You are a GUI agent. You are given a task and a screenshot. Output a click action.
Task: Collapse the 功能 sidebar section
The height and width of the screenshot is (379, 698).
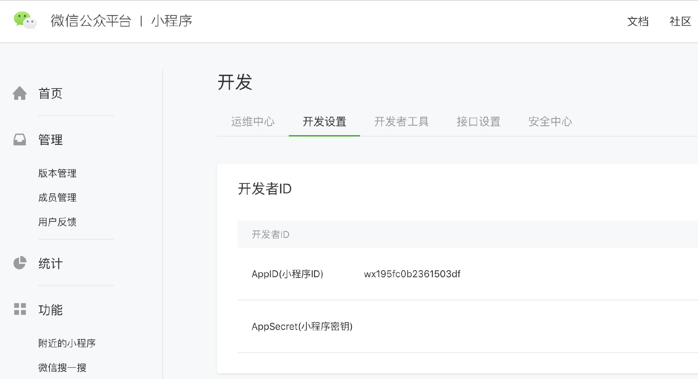50,310
